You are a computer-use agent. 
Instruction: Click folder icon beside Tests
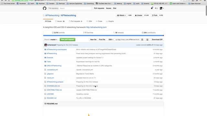[x=45, y=62]
